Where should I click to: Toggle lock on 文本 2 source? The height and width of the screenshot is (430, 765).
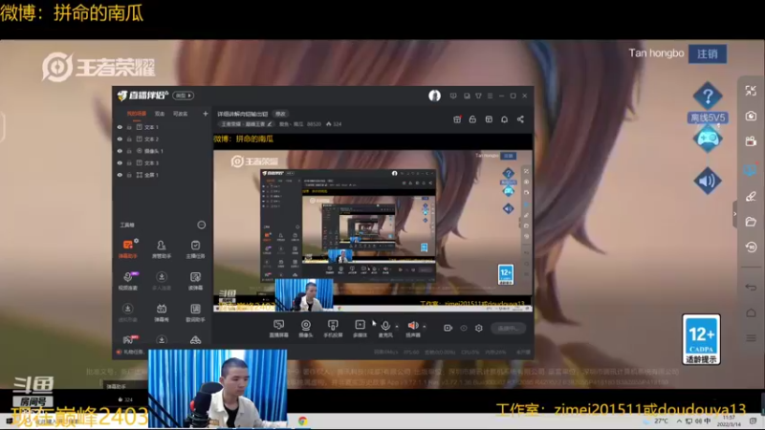click(x=129, y=139)
